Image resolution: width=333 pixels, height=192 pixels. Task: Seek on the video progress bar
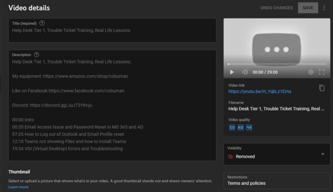(x=277, y=64)
